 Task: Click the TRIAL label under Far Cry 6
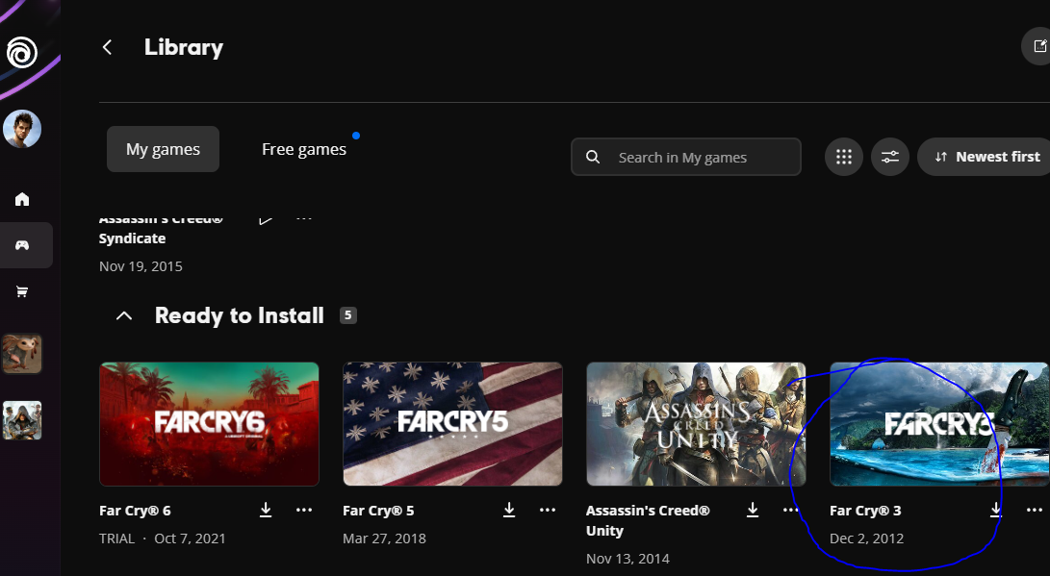click(116, 538)
